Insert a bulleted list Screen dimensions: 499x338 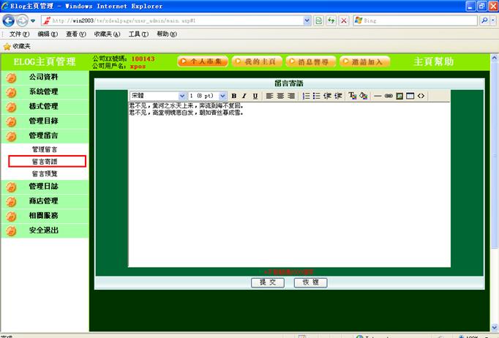(x=316, y=96)
